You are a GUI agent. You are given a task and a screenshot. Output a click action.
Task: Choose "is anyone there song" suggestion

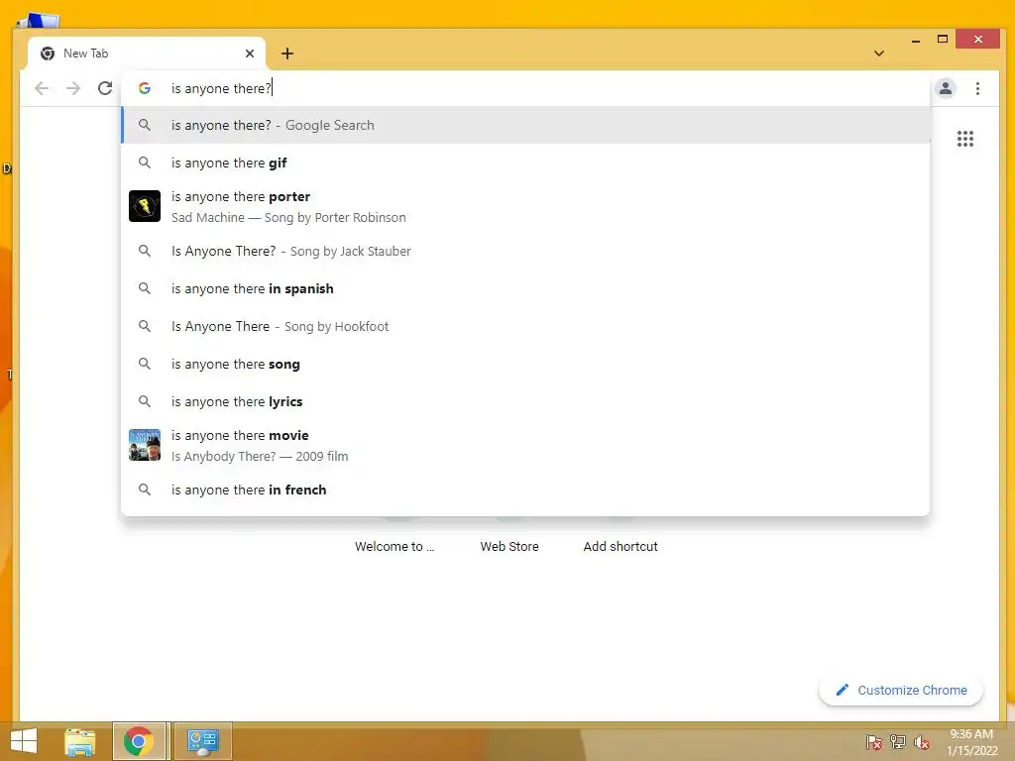click(x=525, y=364)
